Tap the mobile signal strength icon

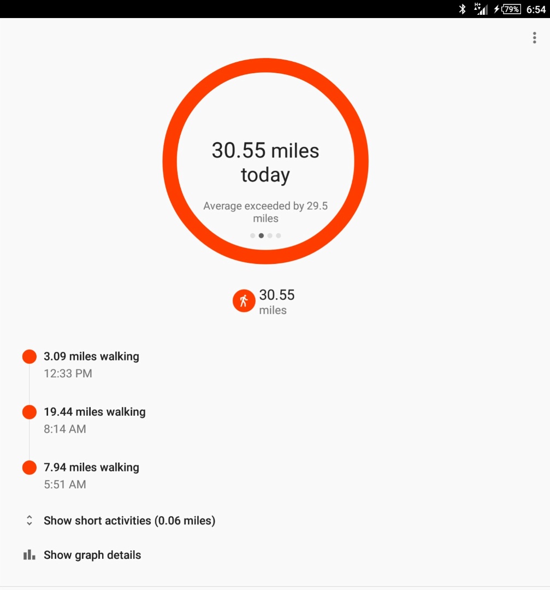481,9
